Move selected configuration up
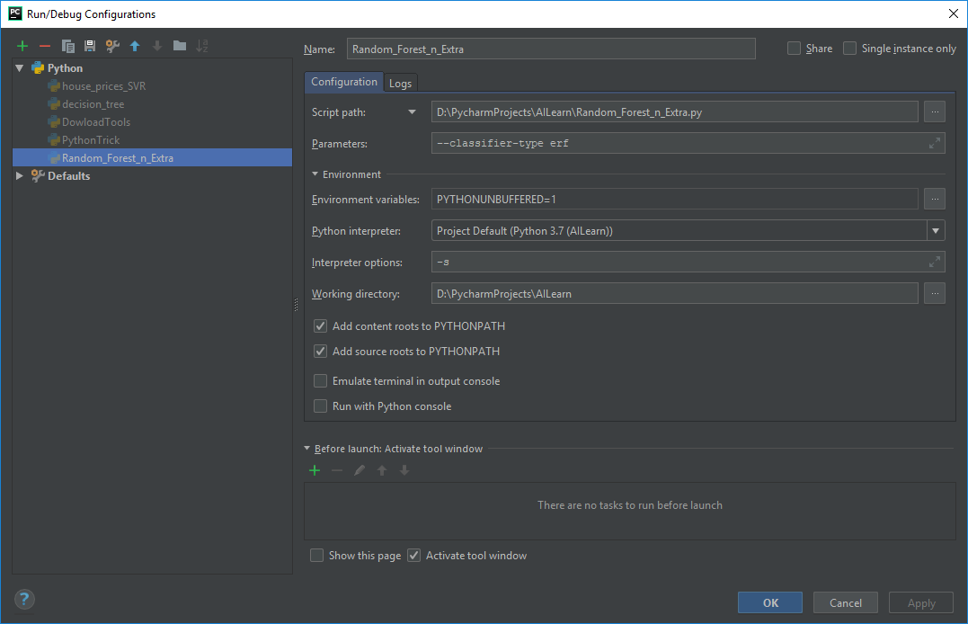Viewport: 968px width, 624px height. [x=135, y=46]
